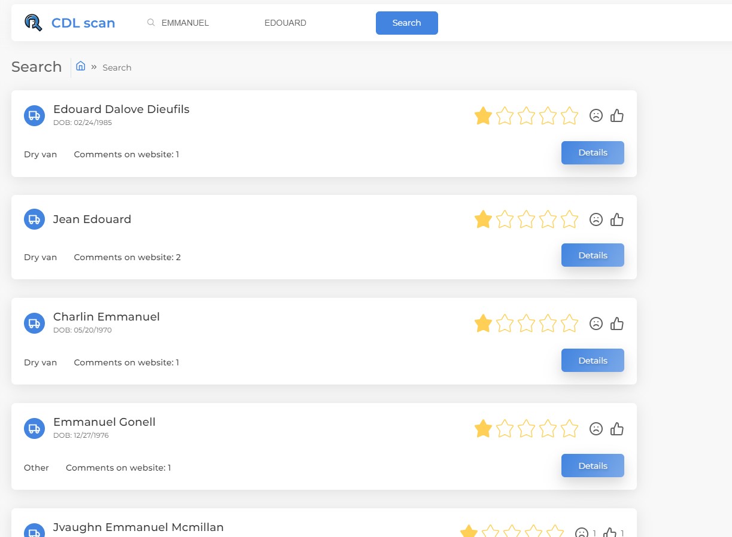Click thumbs-up icon for Jean Edouard
The height and width of the screenshot is (537, 732).
617,219
